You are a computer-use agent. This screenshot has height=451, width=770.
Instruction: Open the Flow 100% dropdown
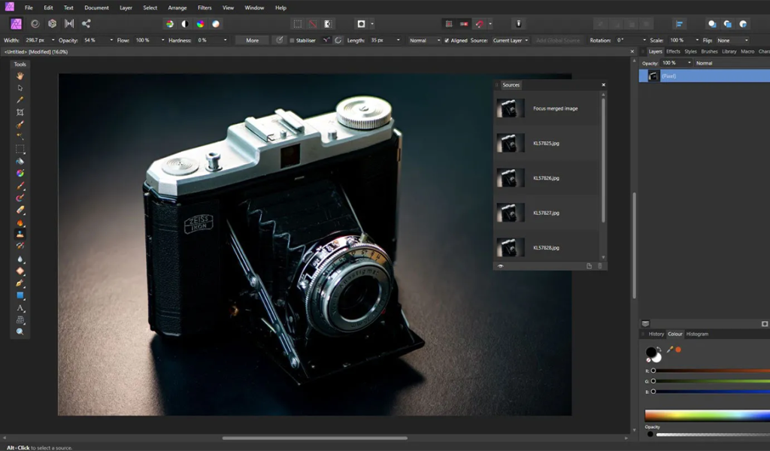tap(163, 41)
